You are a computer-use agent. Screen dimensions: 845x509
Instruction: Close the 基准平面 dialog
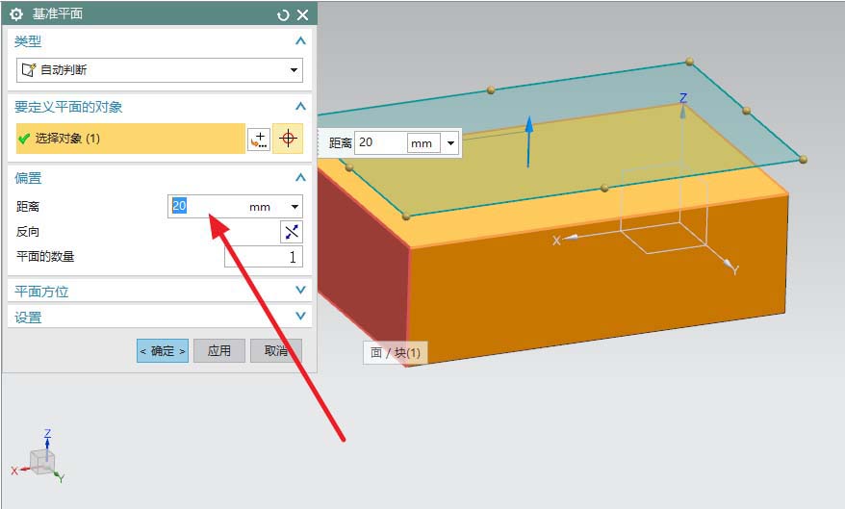tap(303, 15)
